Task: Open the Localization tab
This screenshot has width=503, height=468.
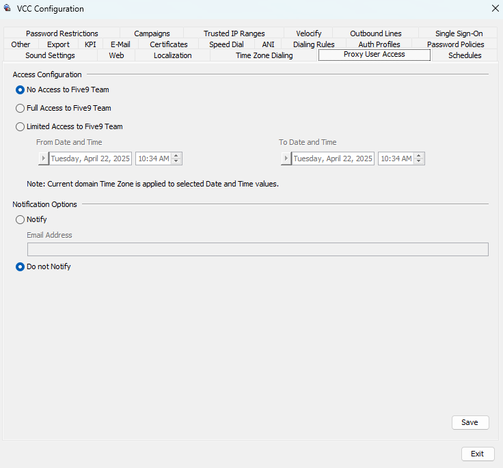Action: 173,55
